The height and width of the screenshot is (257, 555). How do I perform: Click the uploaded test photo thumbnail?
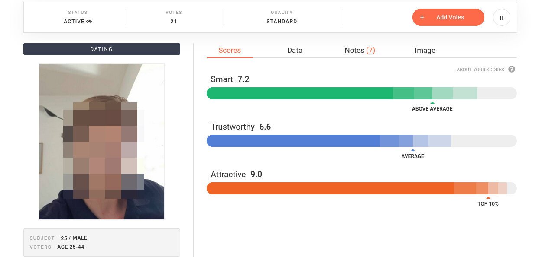tap(101, 141)
